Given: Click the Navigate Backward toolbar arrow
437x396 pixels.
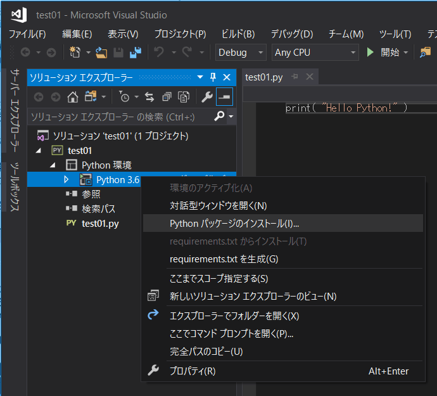Looking at the screenshot, I should 25,52.
